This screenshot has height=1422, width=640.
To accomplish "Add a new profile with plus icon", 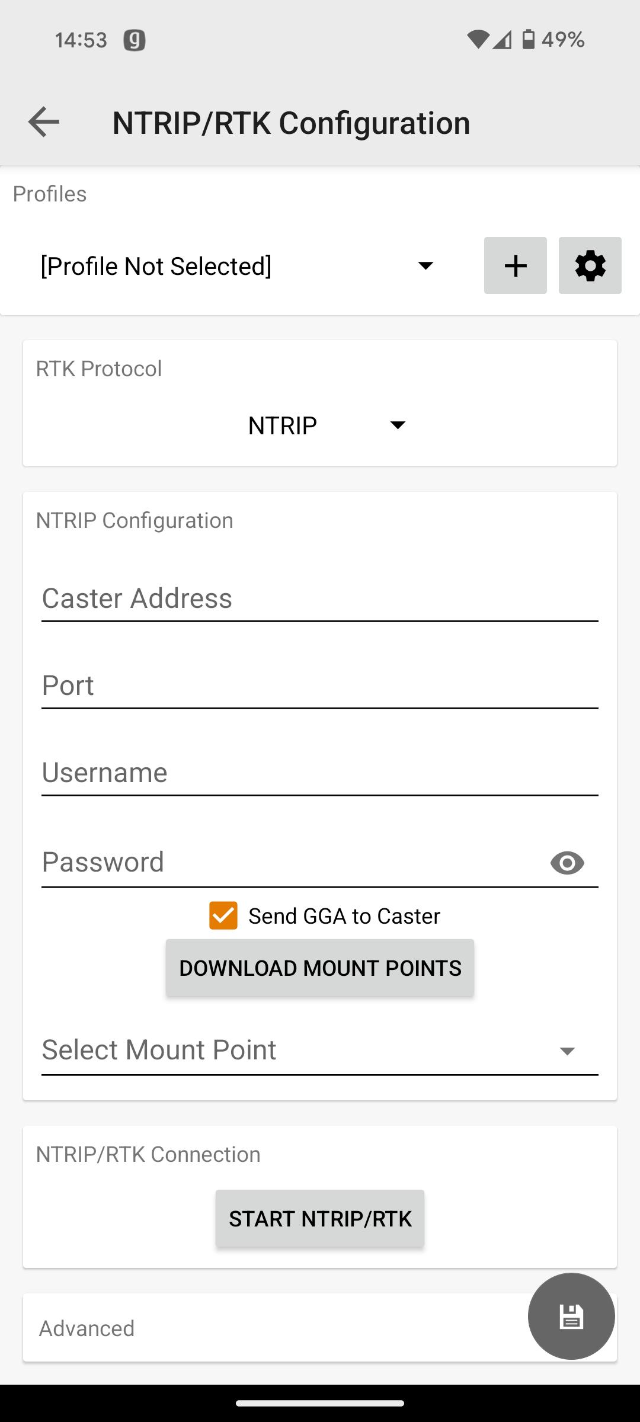I will coord(515,265).
